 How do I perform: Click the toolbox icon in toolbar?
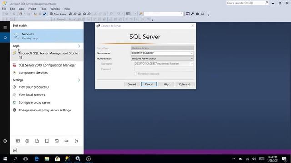click(197, 14)
